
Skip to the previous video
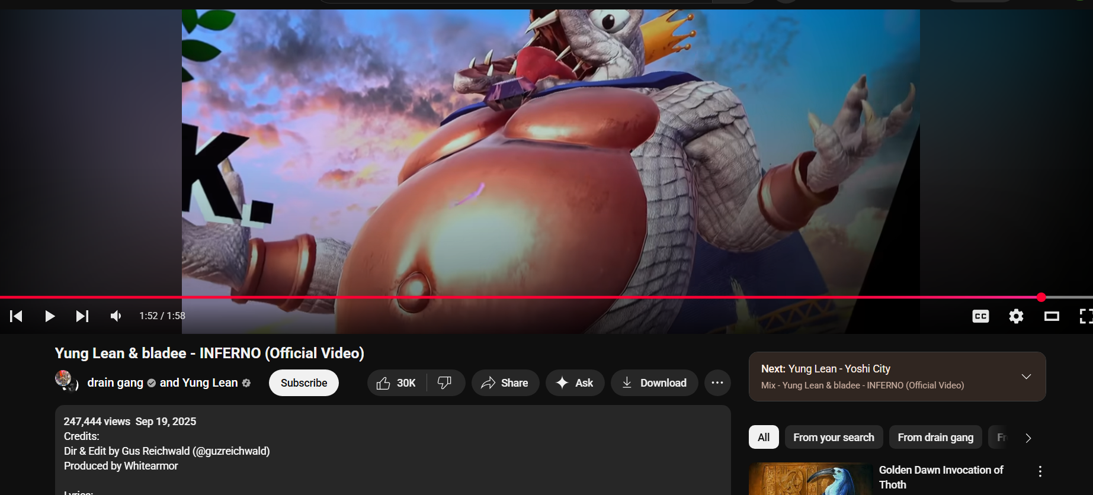[x=17, y=316]
